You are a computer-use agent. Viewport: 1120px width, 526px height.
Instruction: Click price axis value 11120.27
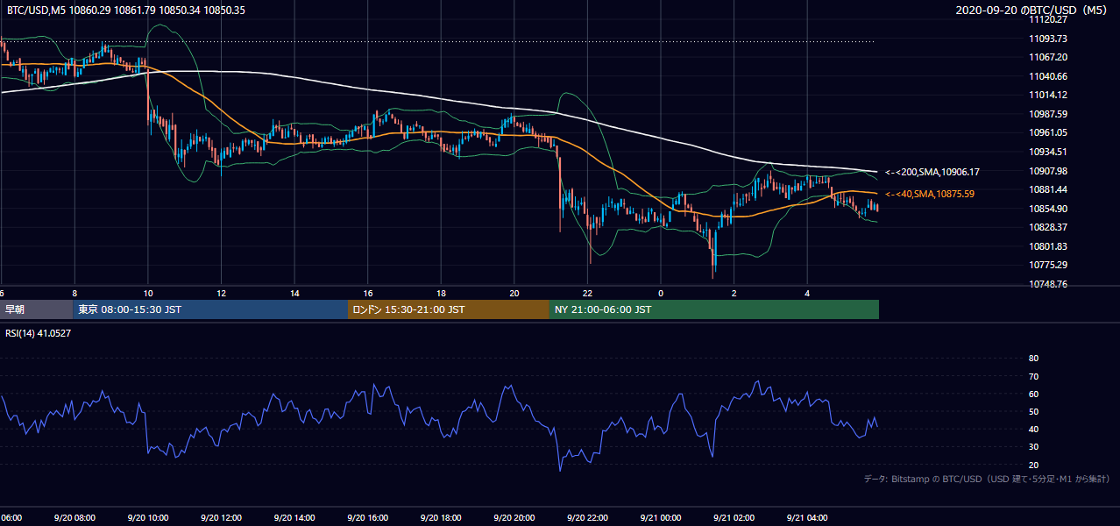pyautogui.click(x=1048, y=19)
